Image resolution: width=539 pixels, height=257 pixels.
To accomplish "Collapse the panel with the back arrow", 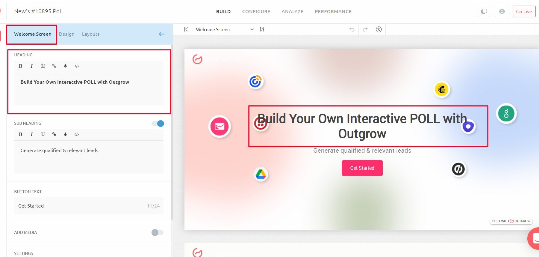I will coord(162,34).
